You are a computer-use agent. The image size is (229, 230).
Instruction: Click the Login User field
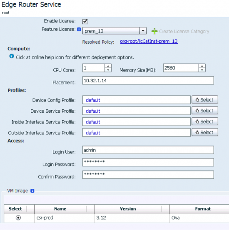(x=148, y=150)
